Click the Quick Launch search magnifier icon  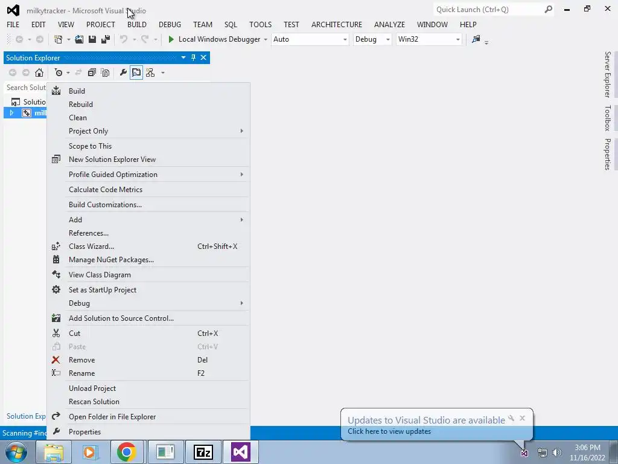tap(548, 9)
